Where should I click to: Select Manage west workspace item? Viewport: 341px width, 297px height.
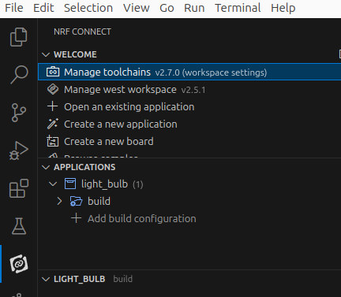[120, 90]
